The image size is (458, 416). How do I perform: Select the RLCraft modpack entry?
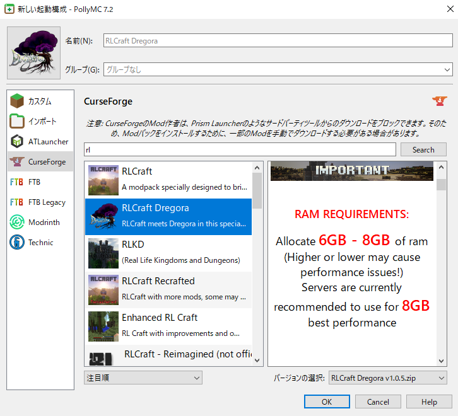[x=168, y=180]
